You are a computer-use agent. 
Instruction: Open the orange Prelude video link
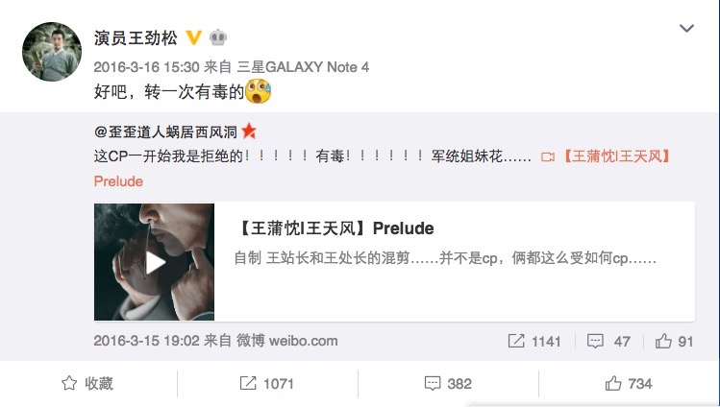[118, 181]
